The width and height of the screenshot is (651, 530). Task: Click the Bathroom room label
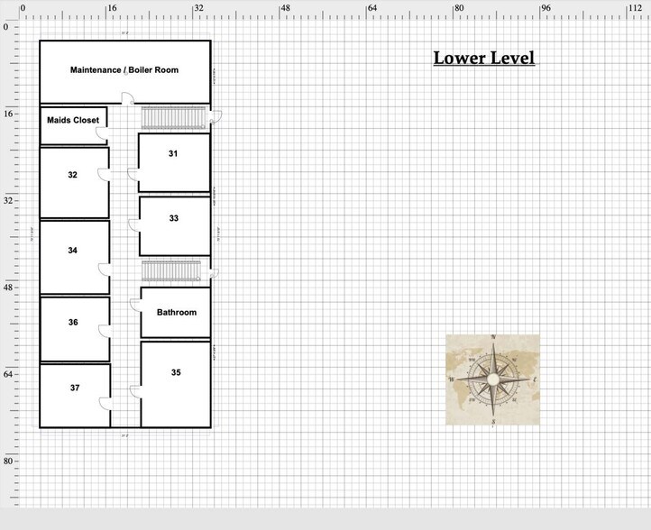point(176,313)
